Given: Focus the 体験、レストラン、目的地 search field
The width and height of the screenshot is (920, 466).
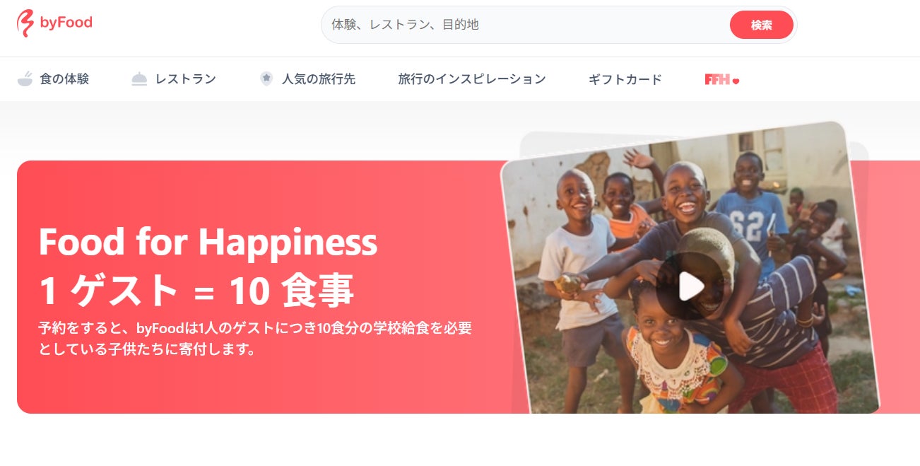Looking at the screenshot, I should [x=525, y=25].
